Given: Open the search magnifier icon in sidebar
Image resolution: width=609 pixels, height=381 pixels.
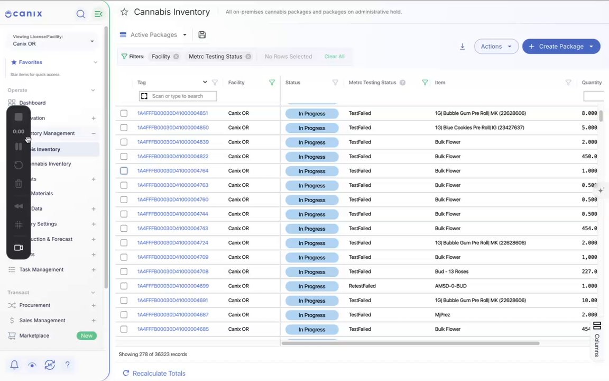Looking at the screenshot, I should (x=80, y=14).
